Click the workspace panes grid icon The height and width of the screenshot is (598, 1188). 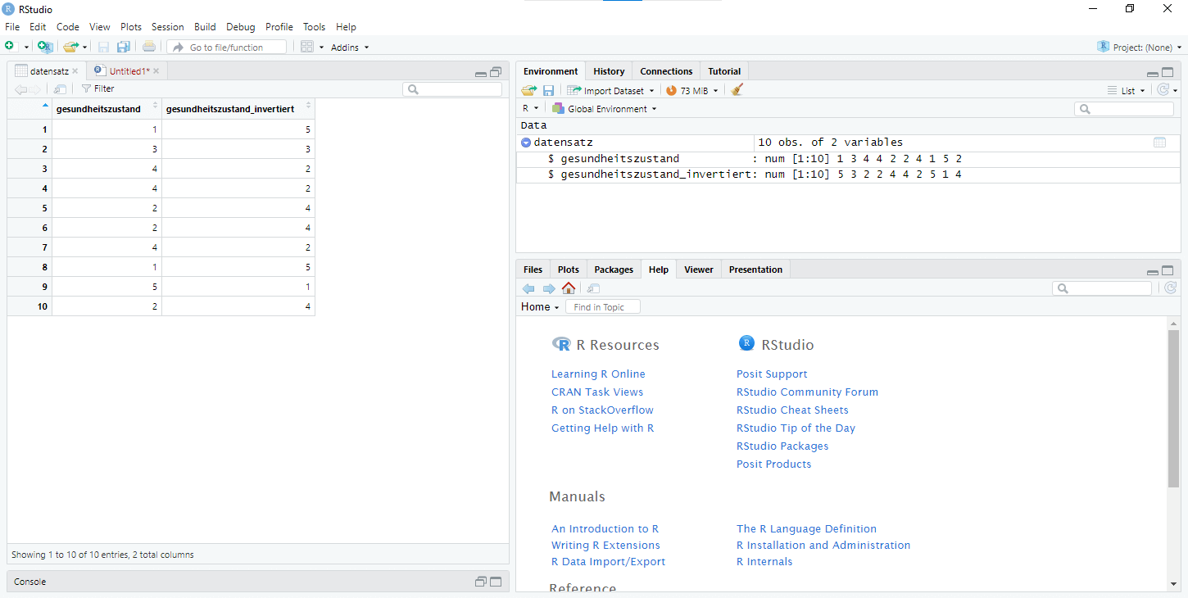click(307, 47)
